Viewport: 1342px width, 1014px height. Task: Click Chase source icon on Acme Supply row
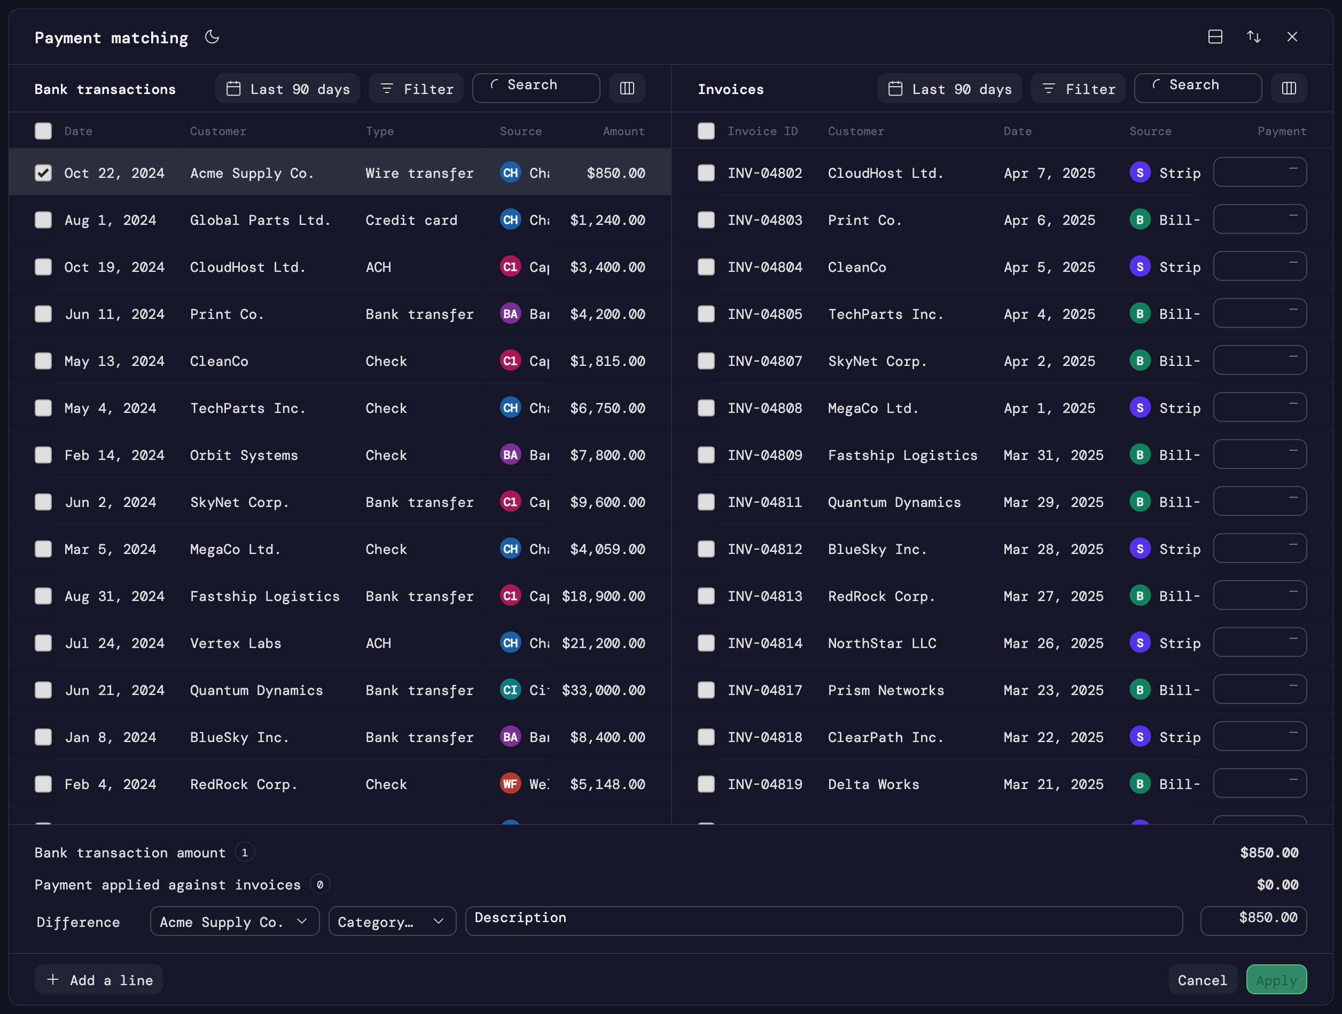click(x=510, y=173)
